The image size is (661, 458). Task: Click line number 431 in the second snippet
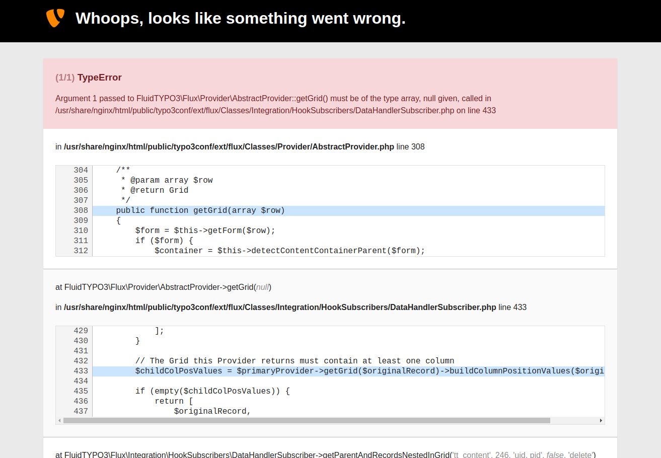81,351
